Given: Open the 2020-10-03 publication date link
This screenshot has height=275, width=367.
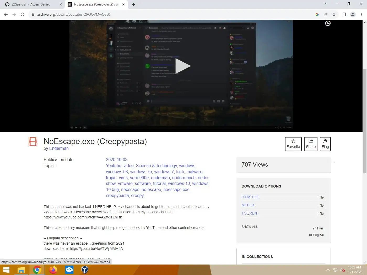Looking at the screenshot, I should tap(117, 159).
